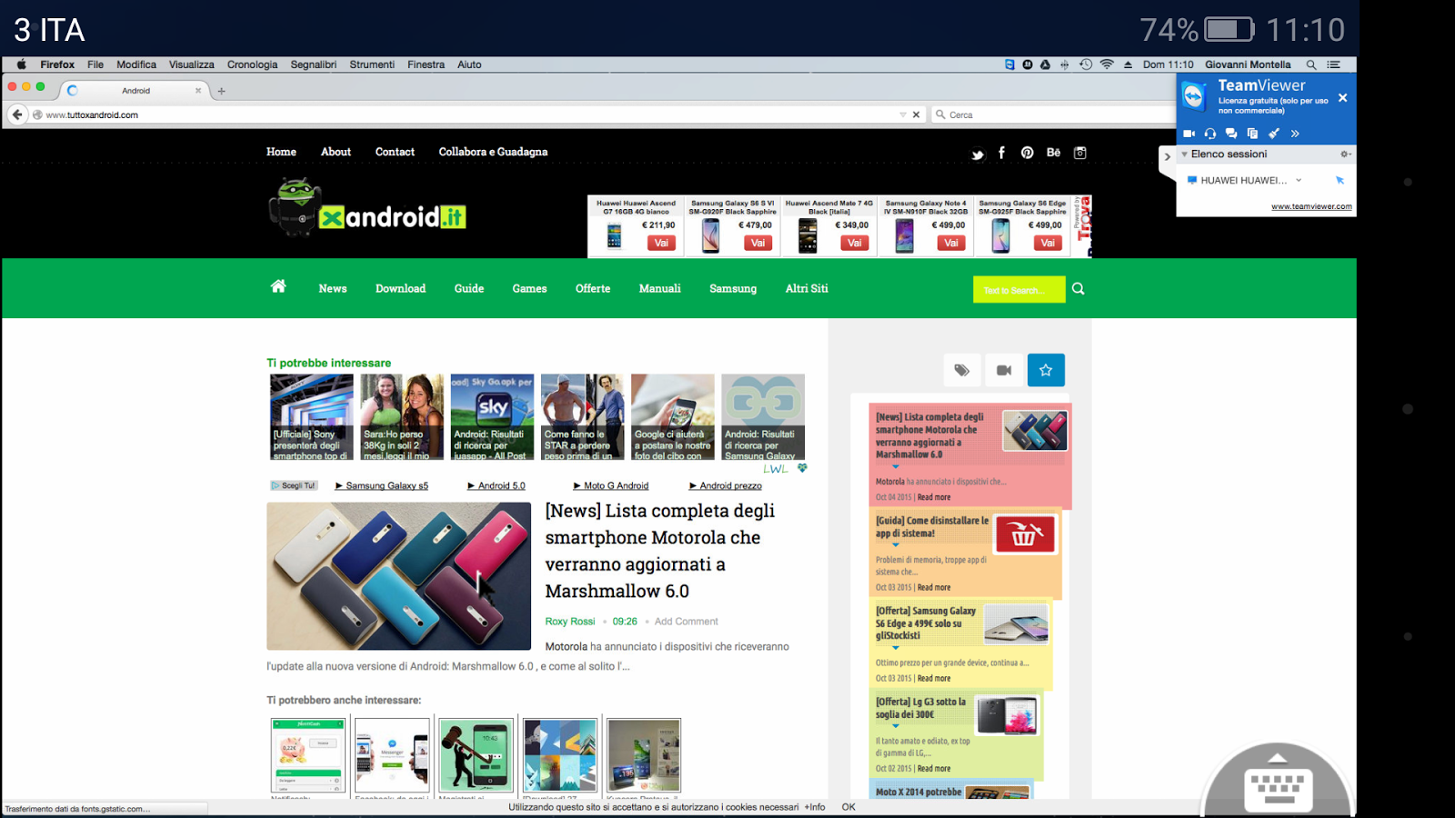The image size is (1455, 818).
Task: Select the Android browser tab
Action: [x=135, y=91]
